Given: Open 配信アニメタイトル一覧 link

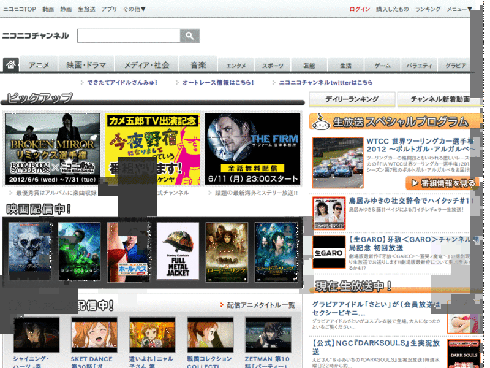Looking at the screenshot, I should coord(261,305).
